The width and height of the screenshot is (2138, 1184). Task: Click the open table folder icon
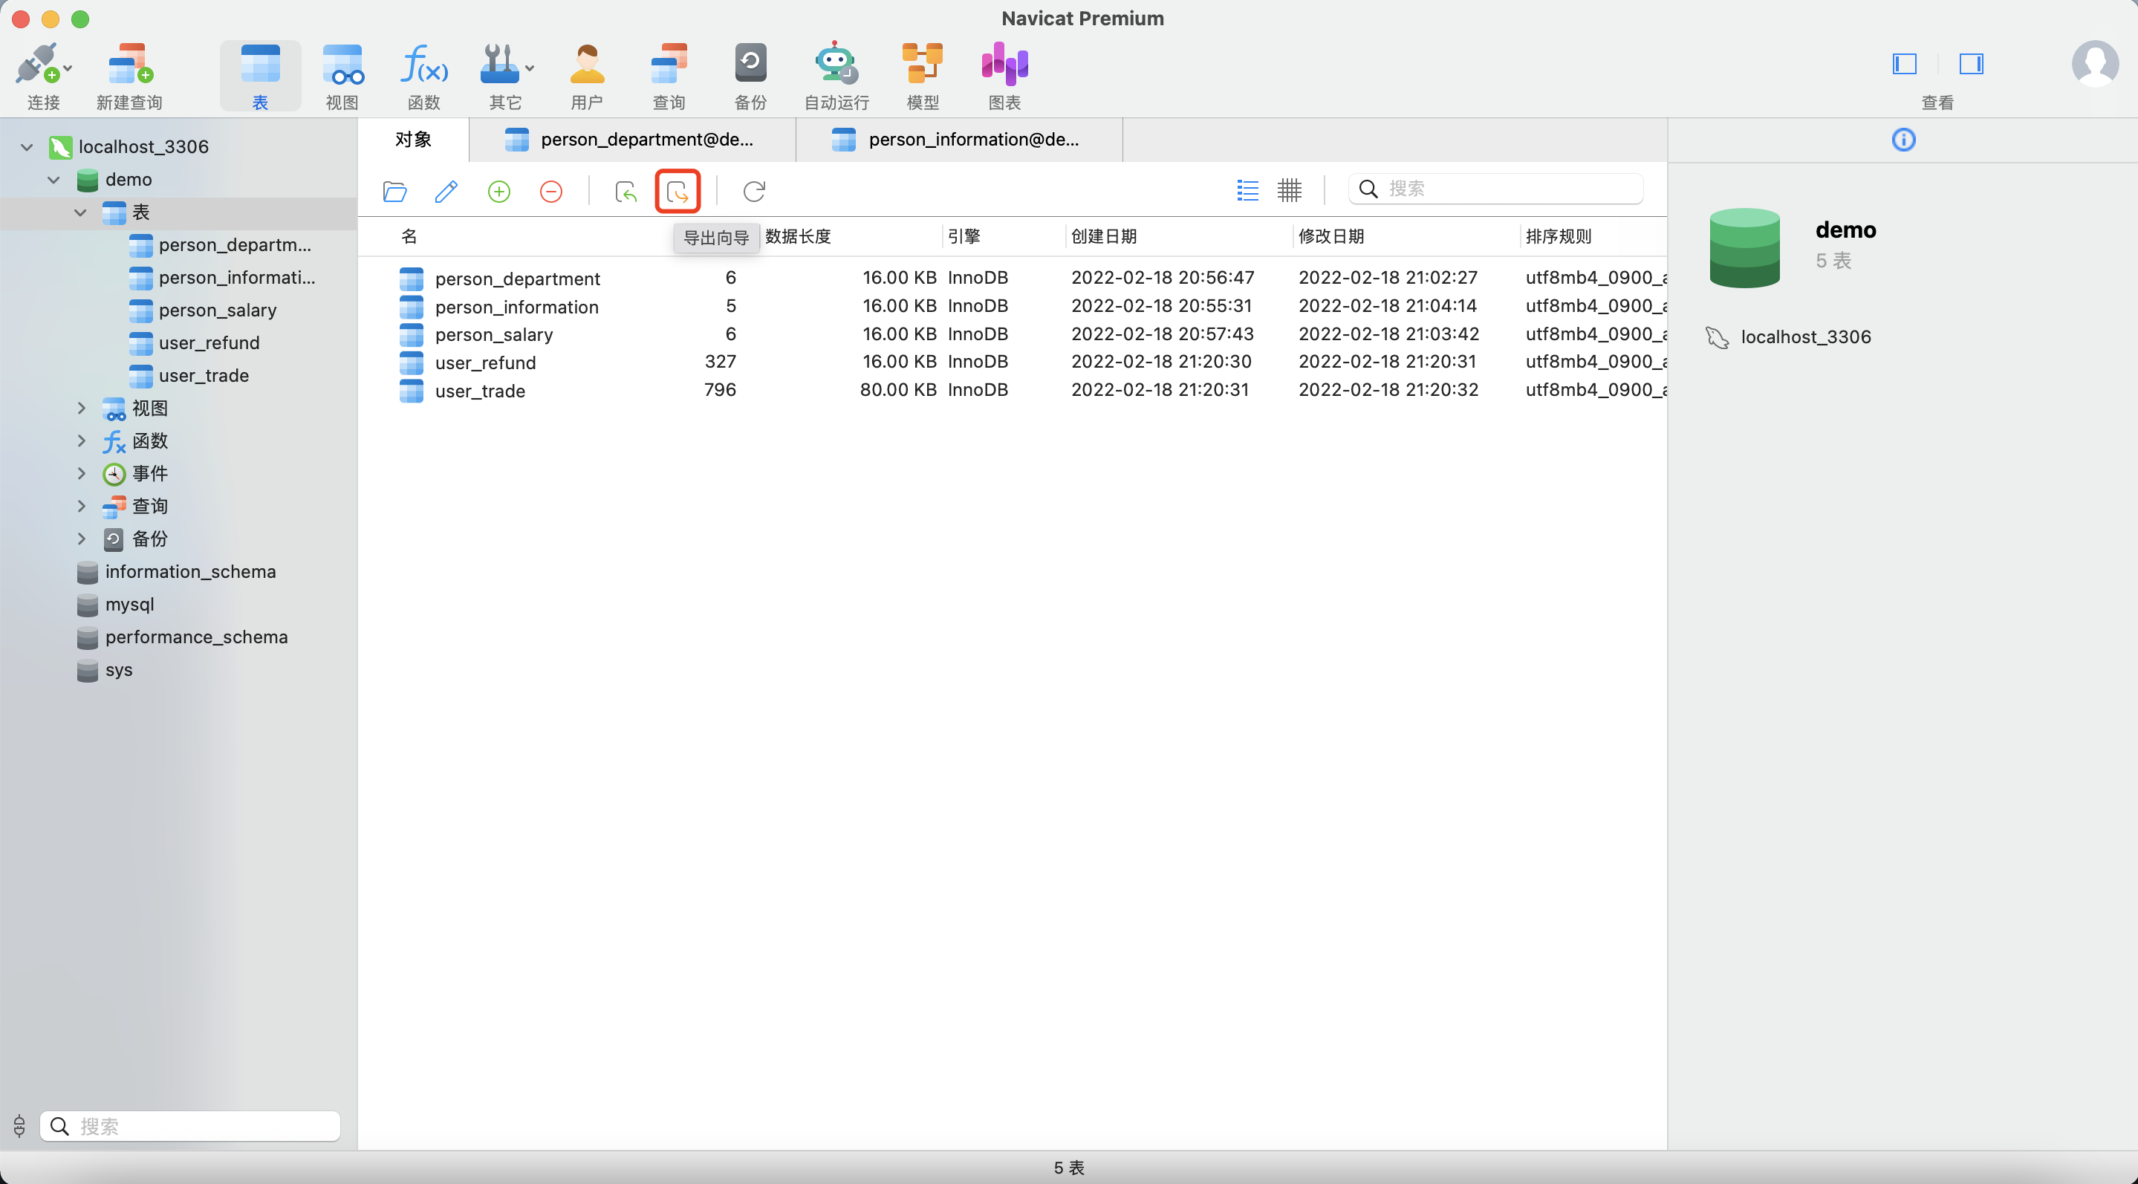pos(395,192)
